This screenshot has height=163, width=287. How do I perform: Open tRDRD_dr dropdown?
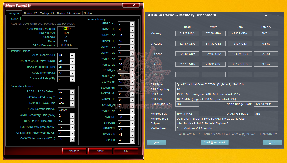[132, 70]
